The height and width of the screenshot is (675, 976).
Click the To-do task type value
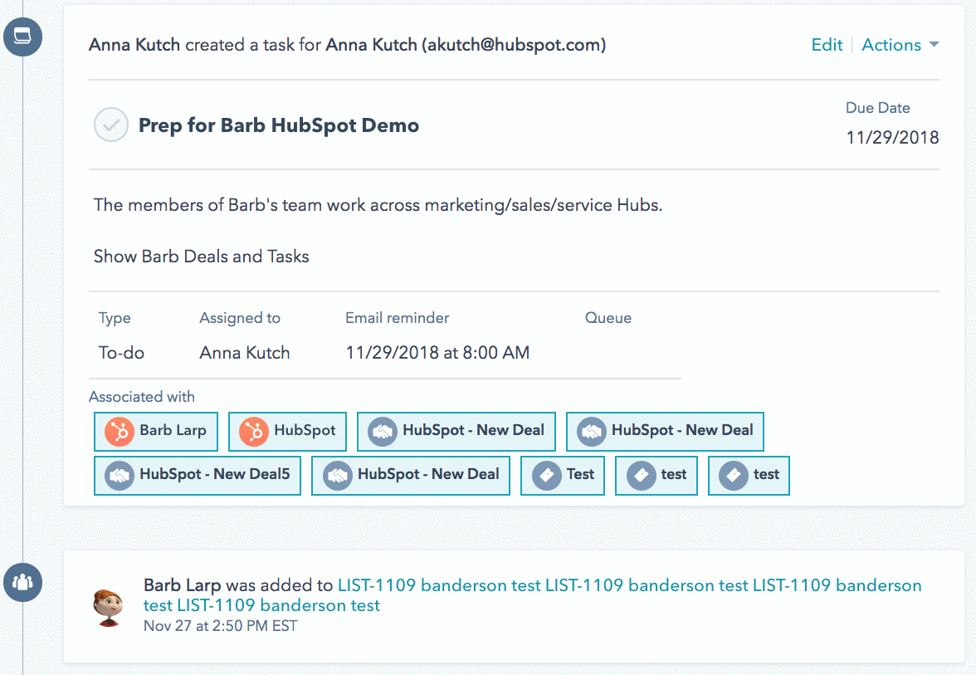[121, 353]
